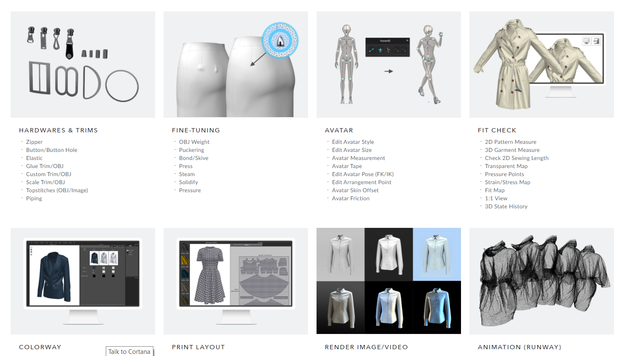Open the Puckering feature link

(192, 150)
